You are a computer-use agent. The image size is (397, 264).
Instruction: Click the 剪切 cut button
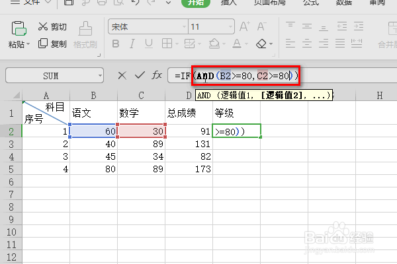(x=52, y=26)
